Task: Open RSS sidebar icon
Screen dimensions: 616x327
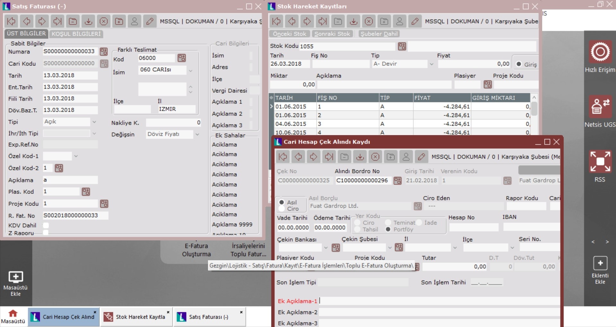Action: (x=600, y=161)
